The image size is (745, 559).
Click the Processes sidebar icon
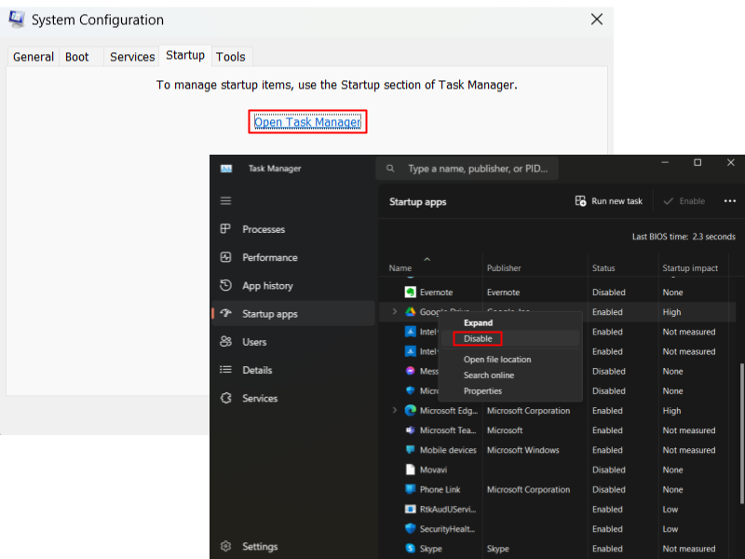[x=225, y=229]
